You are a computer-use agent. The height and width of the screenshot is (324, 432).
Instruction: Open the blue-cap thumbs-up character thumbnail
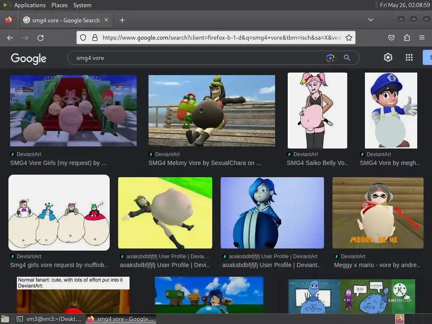[391, 111]
